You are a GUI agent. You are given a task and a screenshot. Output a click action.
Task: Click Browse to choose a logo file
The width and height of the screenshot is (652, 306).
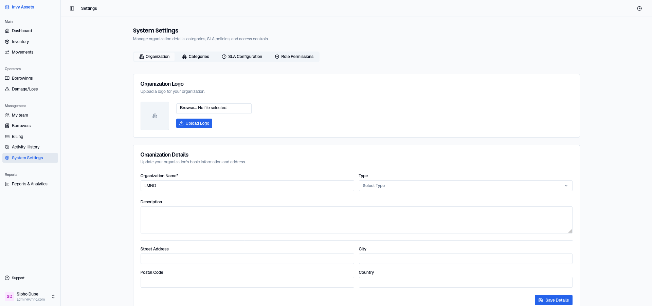pyautogui.click(x=188, y=108)
